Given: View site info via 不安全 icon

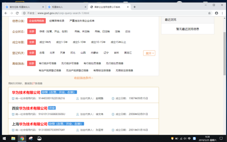Looking at the screenshot, I should [x=24, y=13].
